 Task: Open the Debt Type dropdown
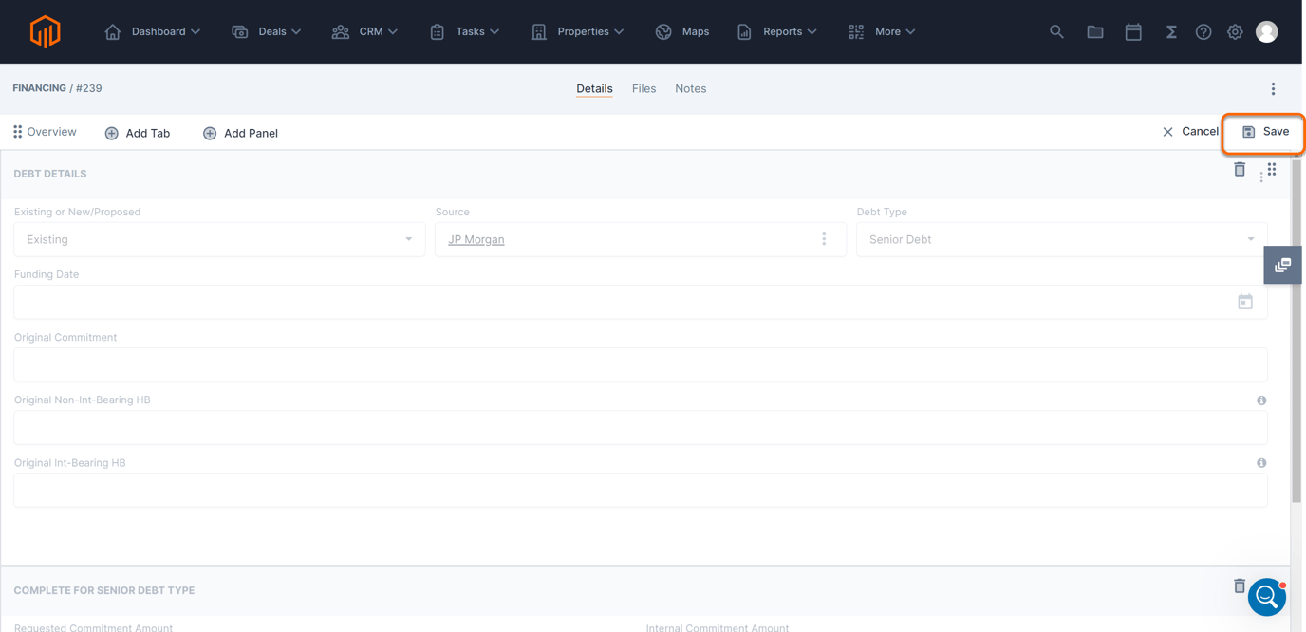coord(1061,239)
